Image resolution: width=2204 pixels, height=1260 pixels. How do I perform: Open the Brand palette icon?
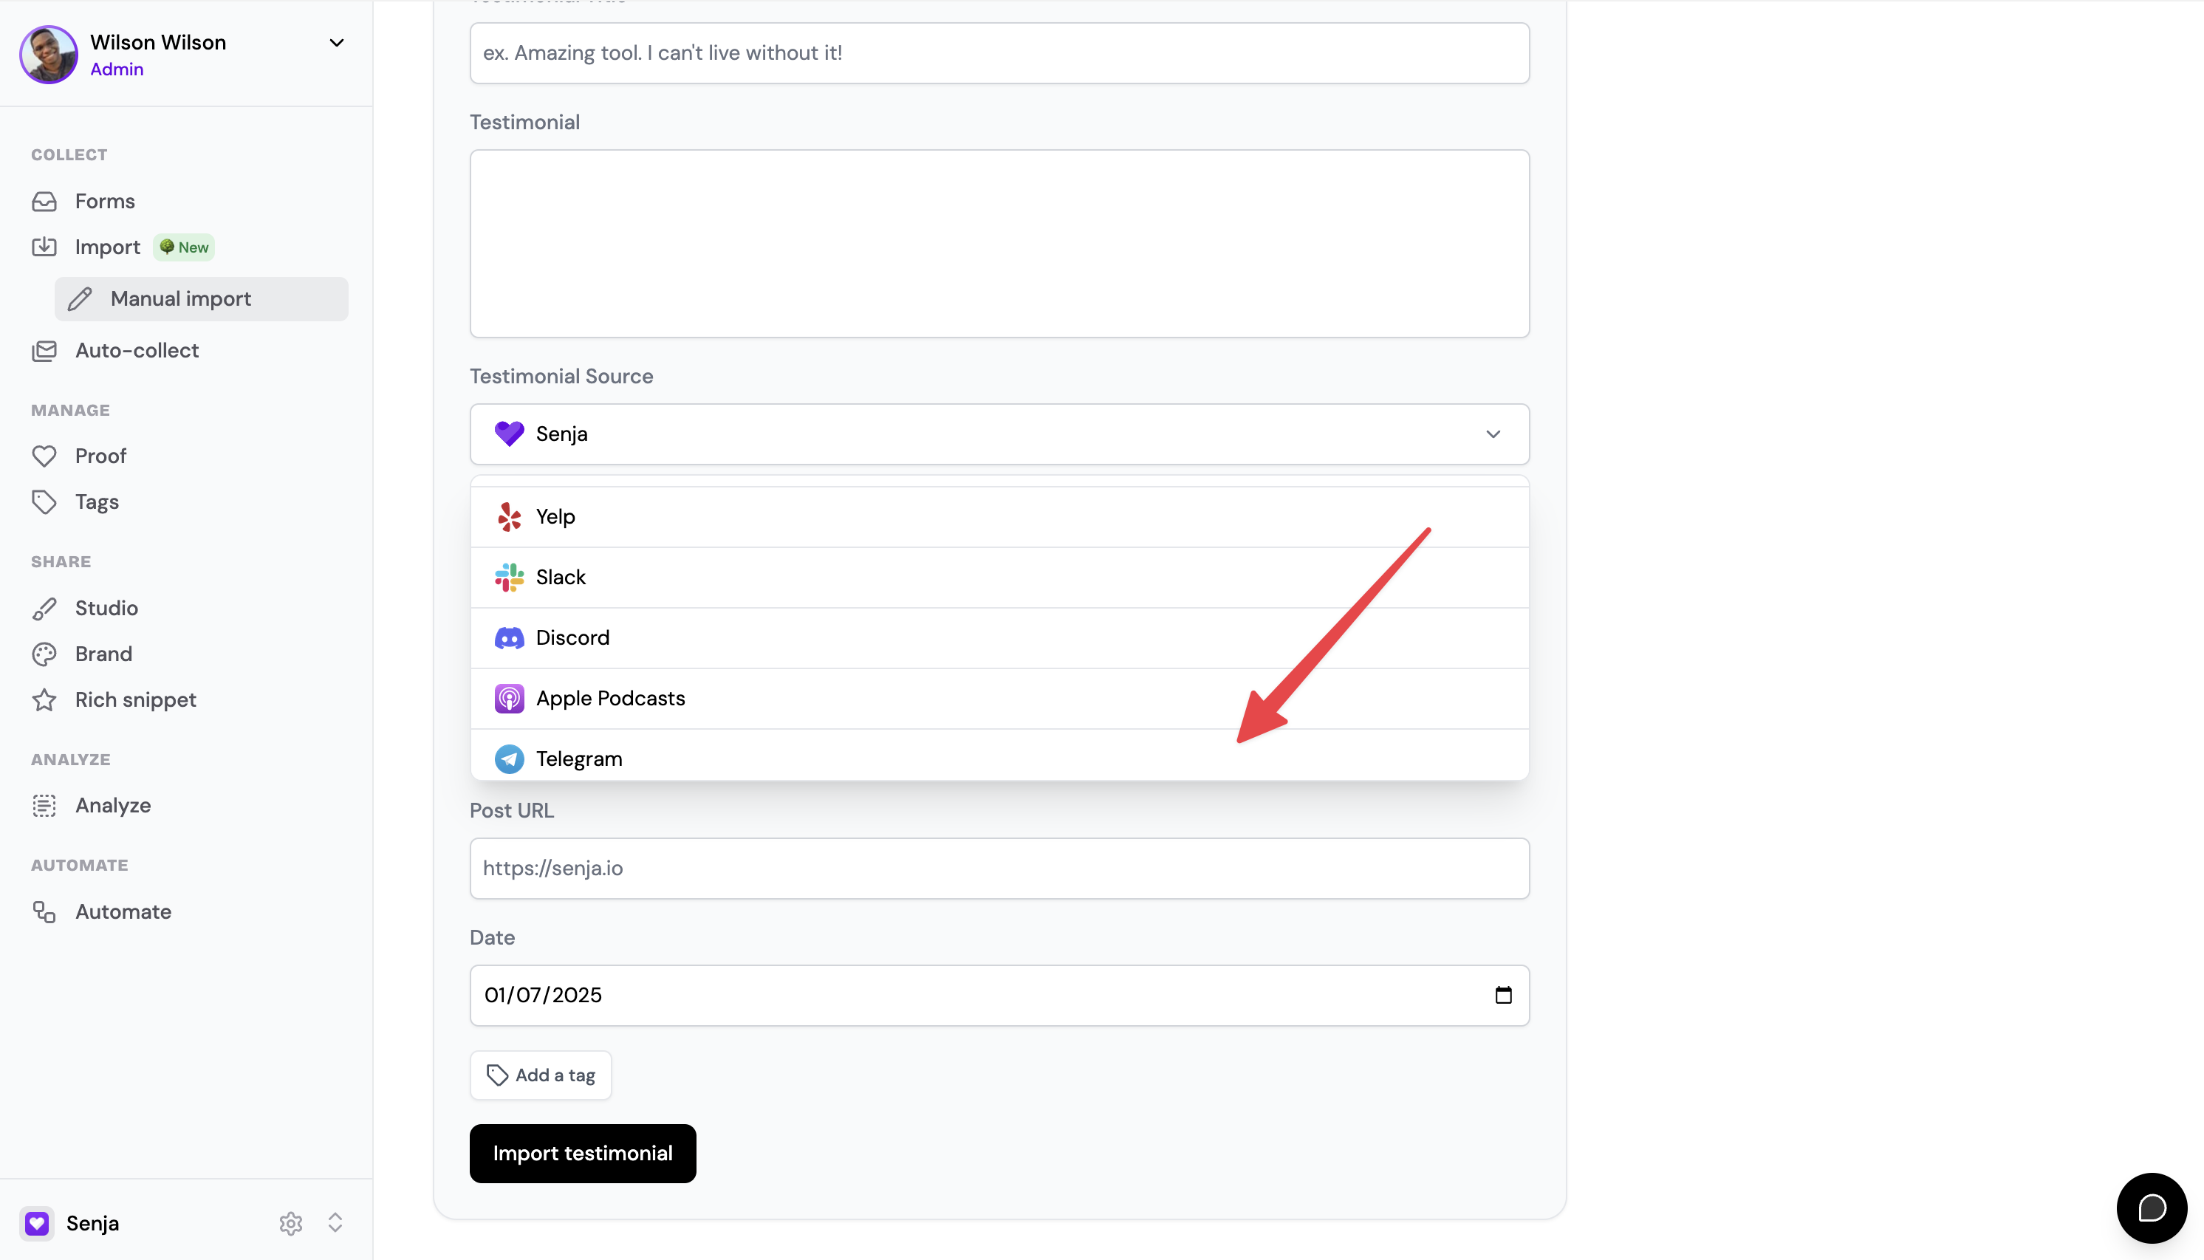click(x=44, y=654)
